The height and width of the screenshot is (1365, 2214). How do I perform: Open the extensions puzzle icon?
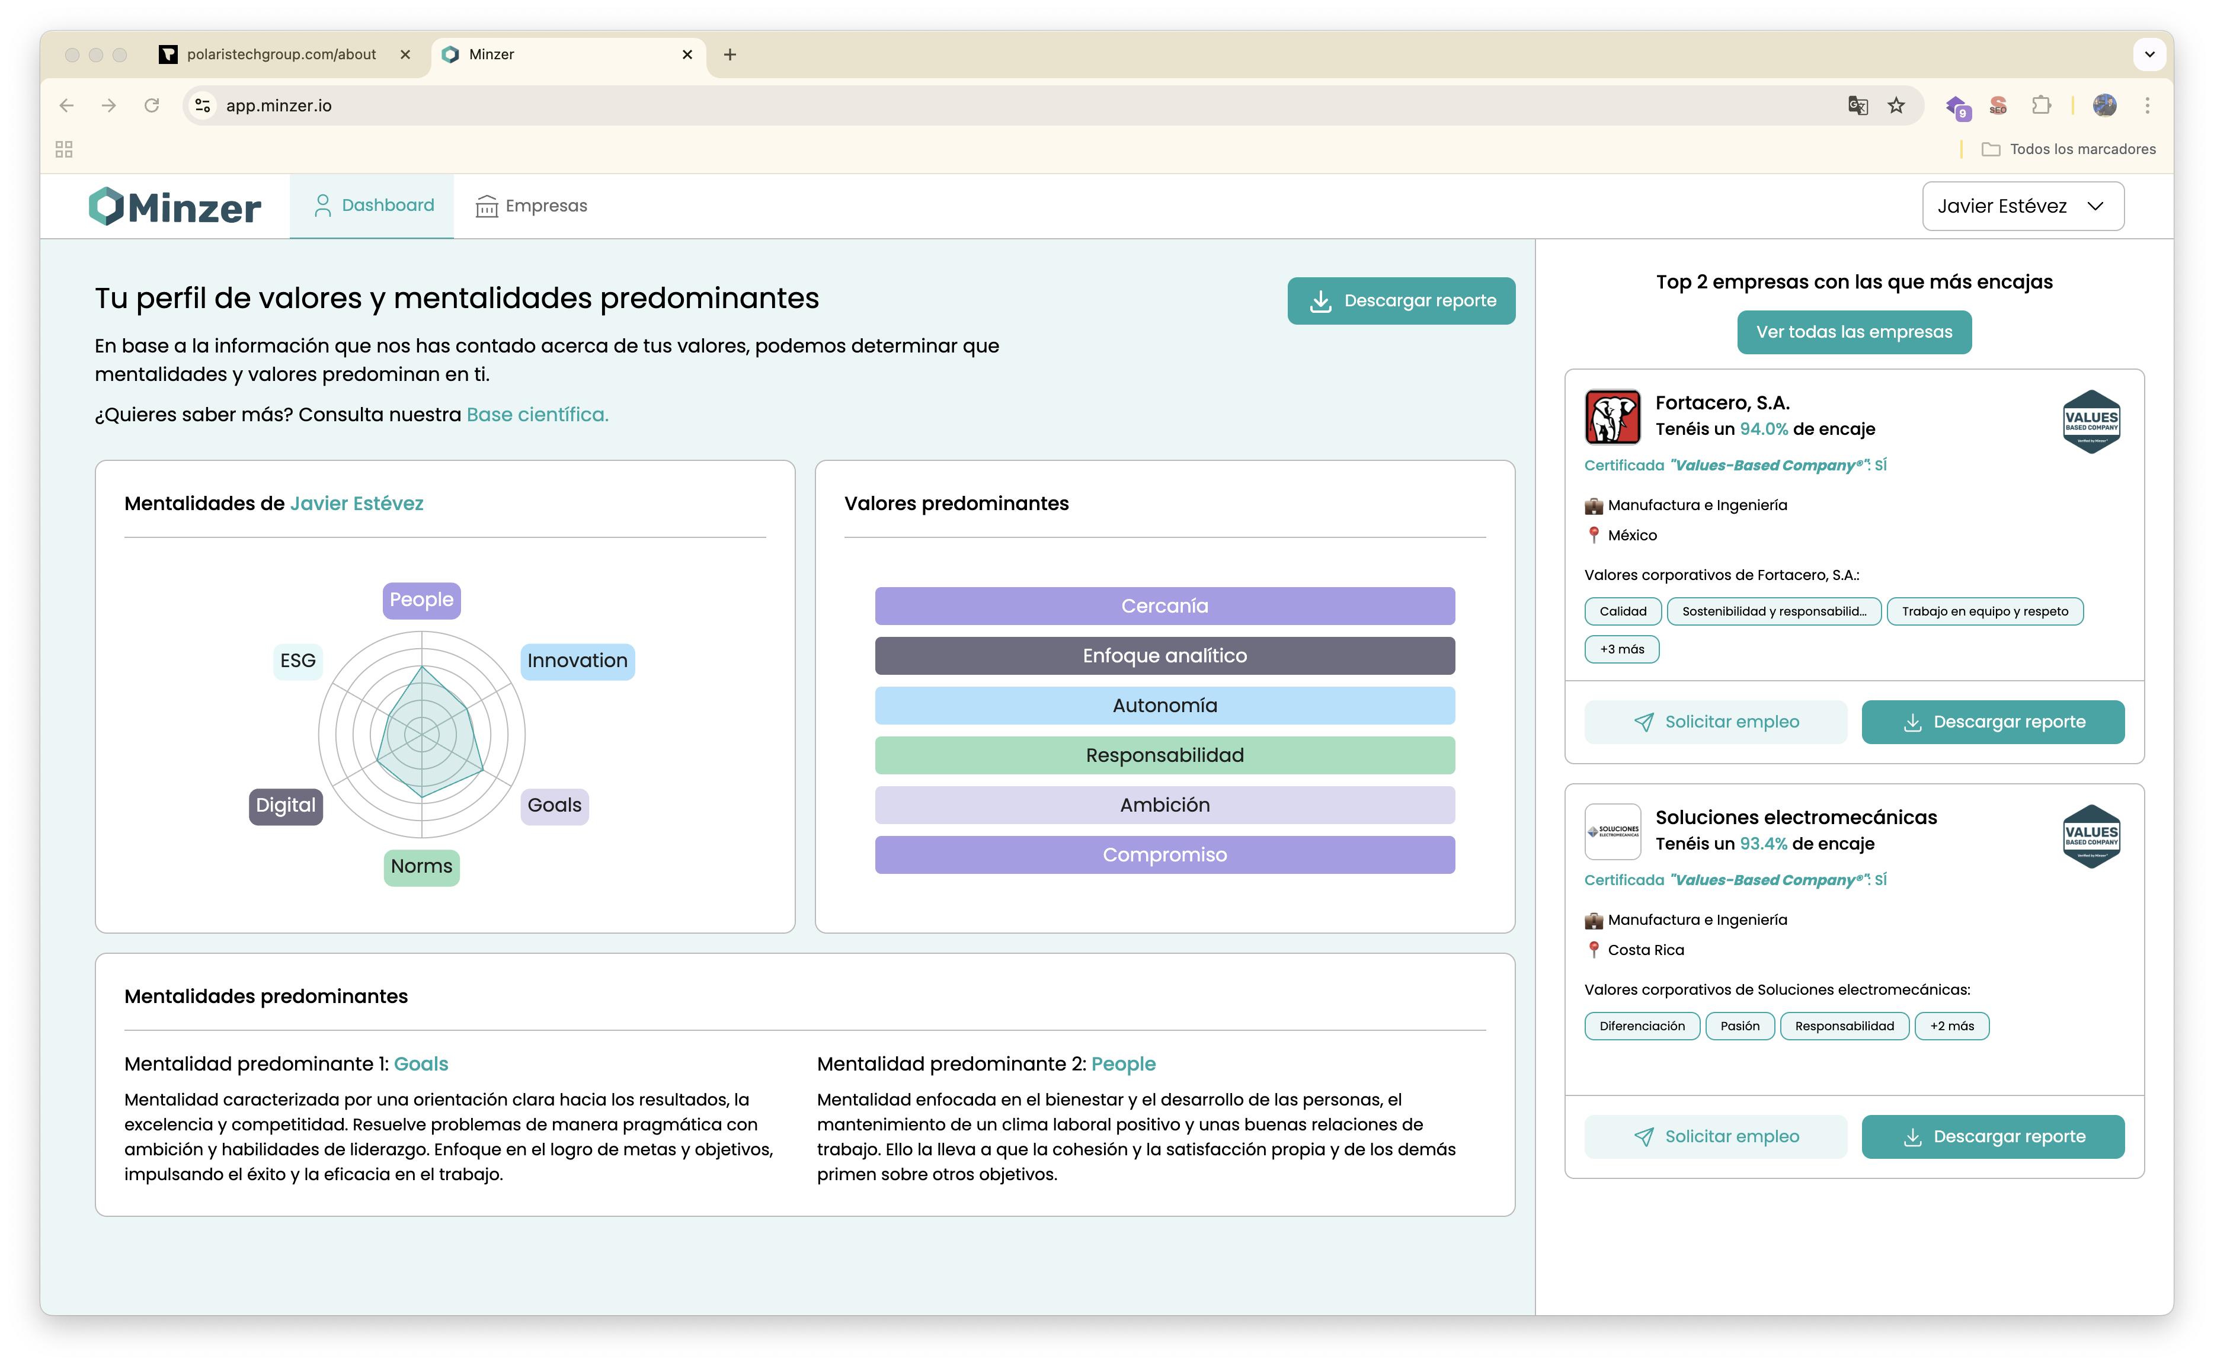pyautogui.click(x=2040, y=105)
